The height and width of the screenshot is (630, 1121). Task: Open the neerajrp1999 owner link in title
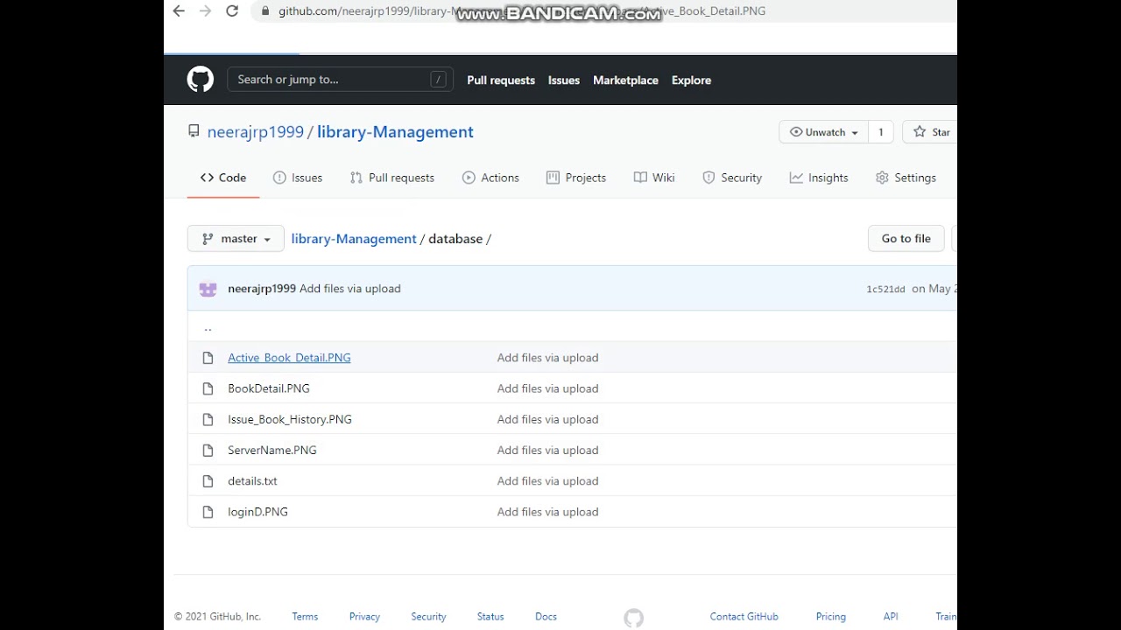pos(256,132)
